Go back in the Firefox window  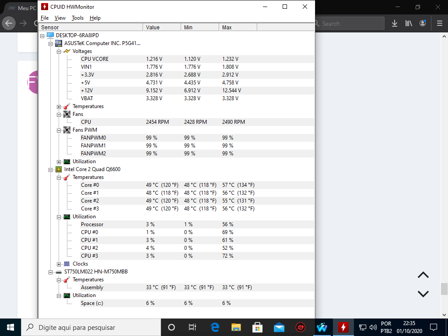(9, 23)
